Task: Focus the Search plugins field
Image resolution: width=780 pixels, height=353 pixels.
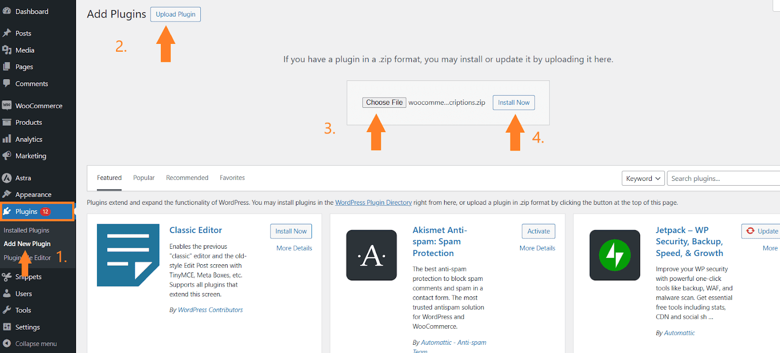Action: click(x=724, y=178)
